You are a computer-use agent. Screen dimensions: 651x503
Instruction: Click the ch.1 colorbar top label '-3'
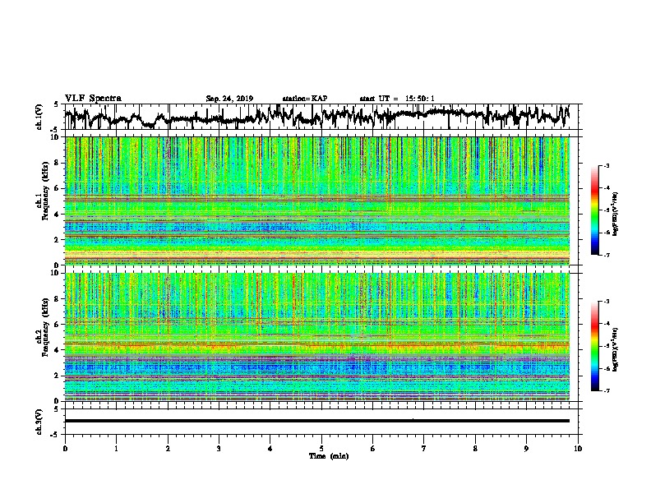[x=606, y=165]
